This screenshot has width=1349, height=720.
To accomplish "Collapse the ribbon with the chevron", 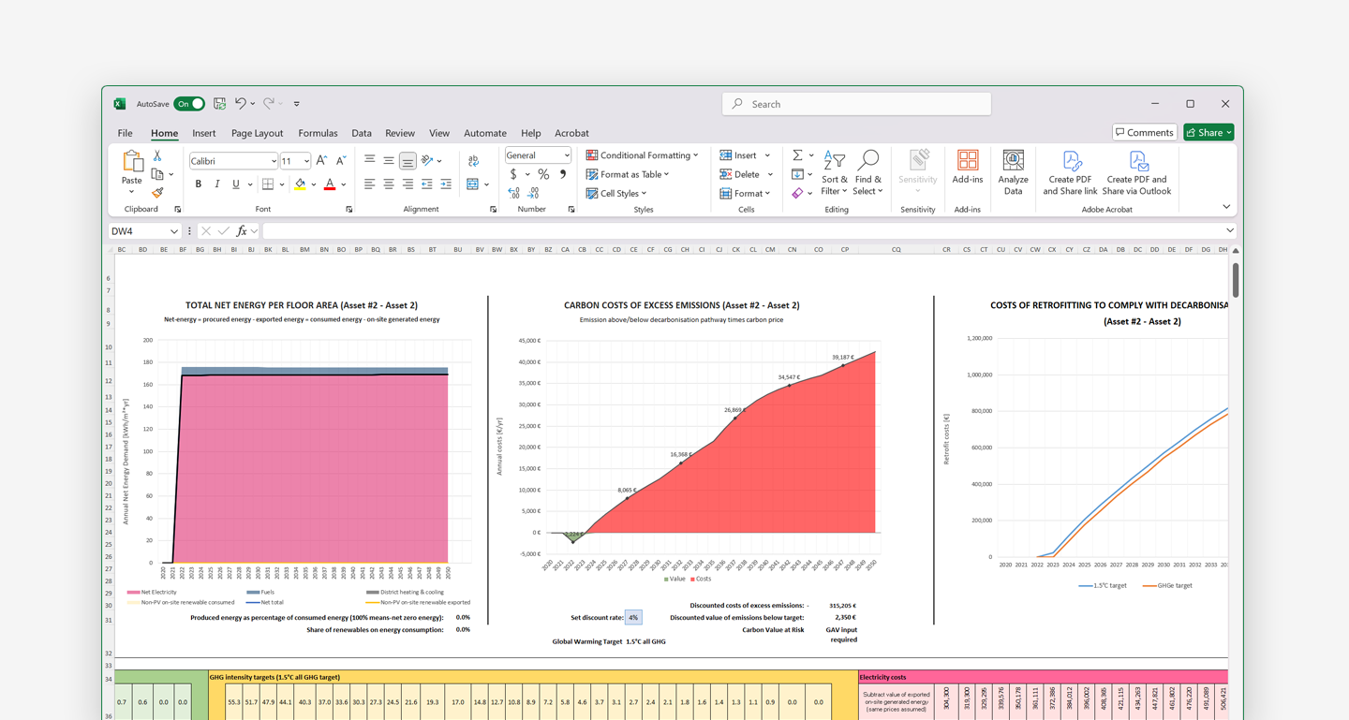I will click(x=1226, y=207).
